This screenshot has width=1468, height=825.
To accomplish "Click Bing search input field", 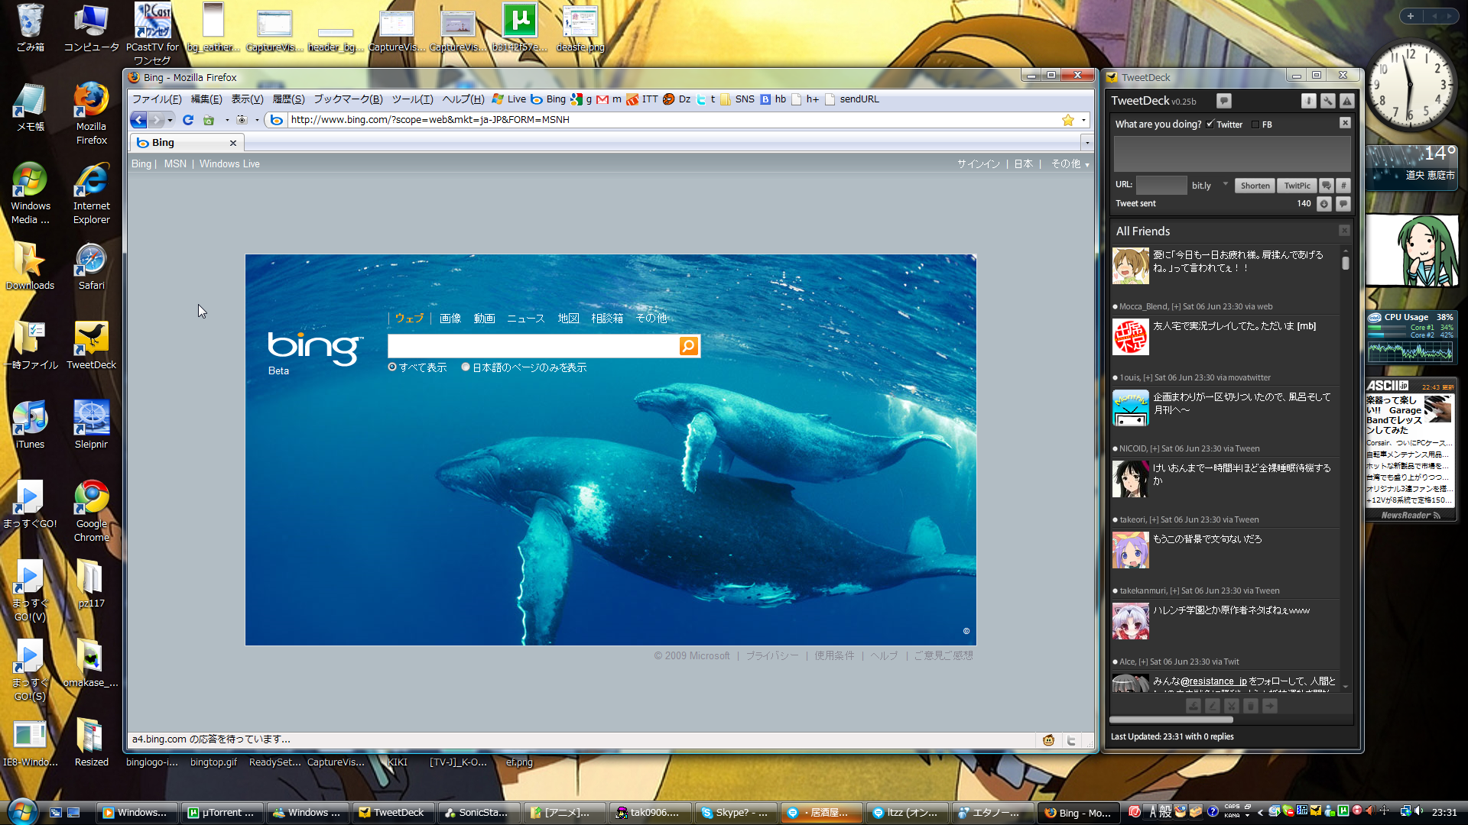I will point(533,346).
